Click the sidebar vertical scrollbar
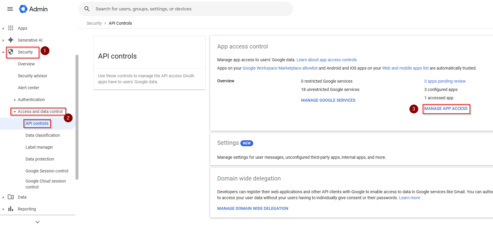This screenshot has height=228, width=493. pos(77,117)
